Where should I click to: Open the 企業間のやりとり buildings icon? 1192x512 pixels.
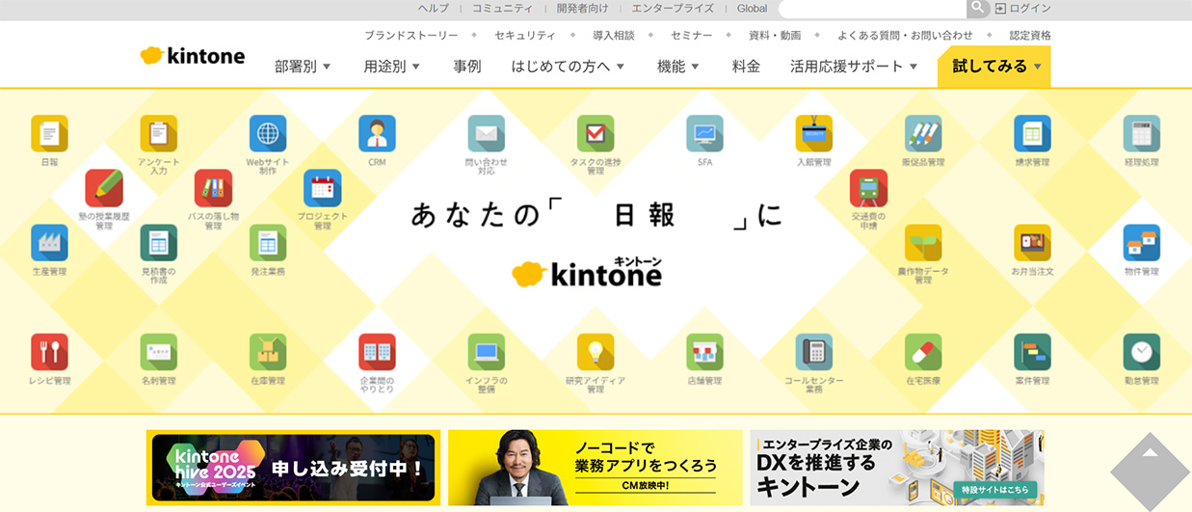tap(377, 352)
